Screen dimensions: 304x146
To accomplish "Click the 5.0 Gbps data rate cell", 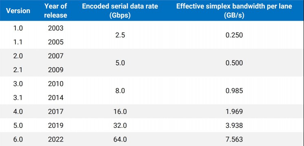I will click(x=120, y=63).
